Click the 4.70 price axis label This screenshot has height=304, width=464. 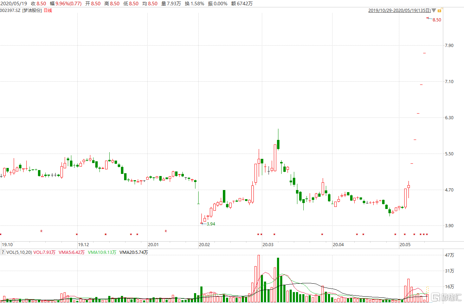(449, 190)
